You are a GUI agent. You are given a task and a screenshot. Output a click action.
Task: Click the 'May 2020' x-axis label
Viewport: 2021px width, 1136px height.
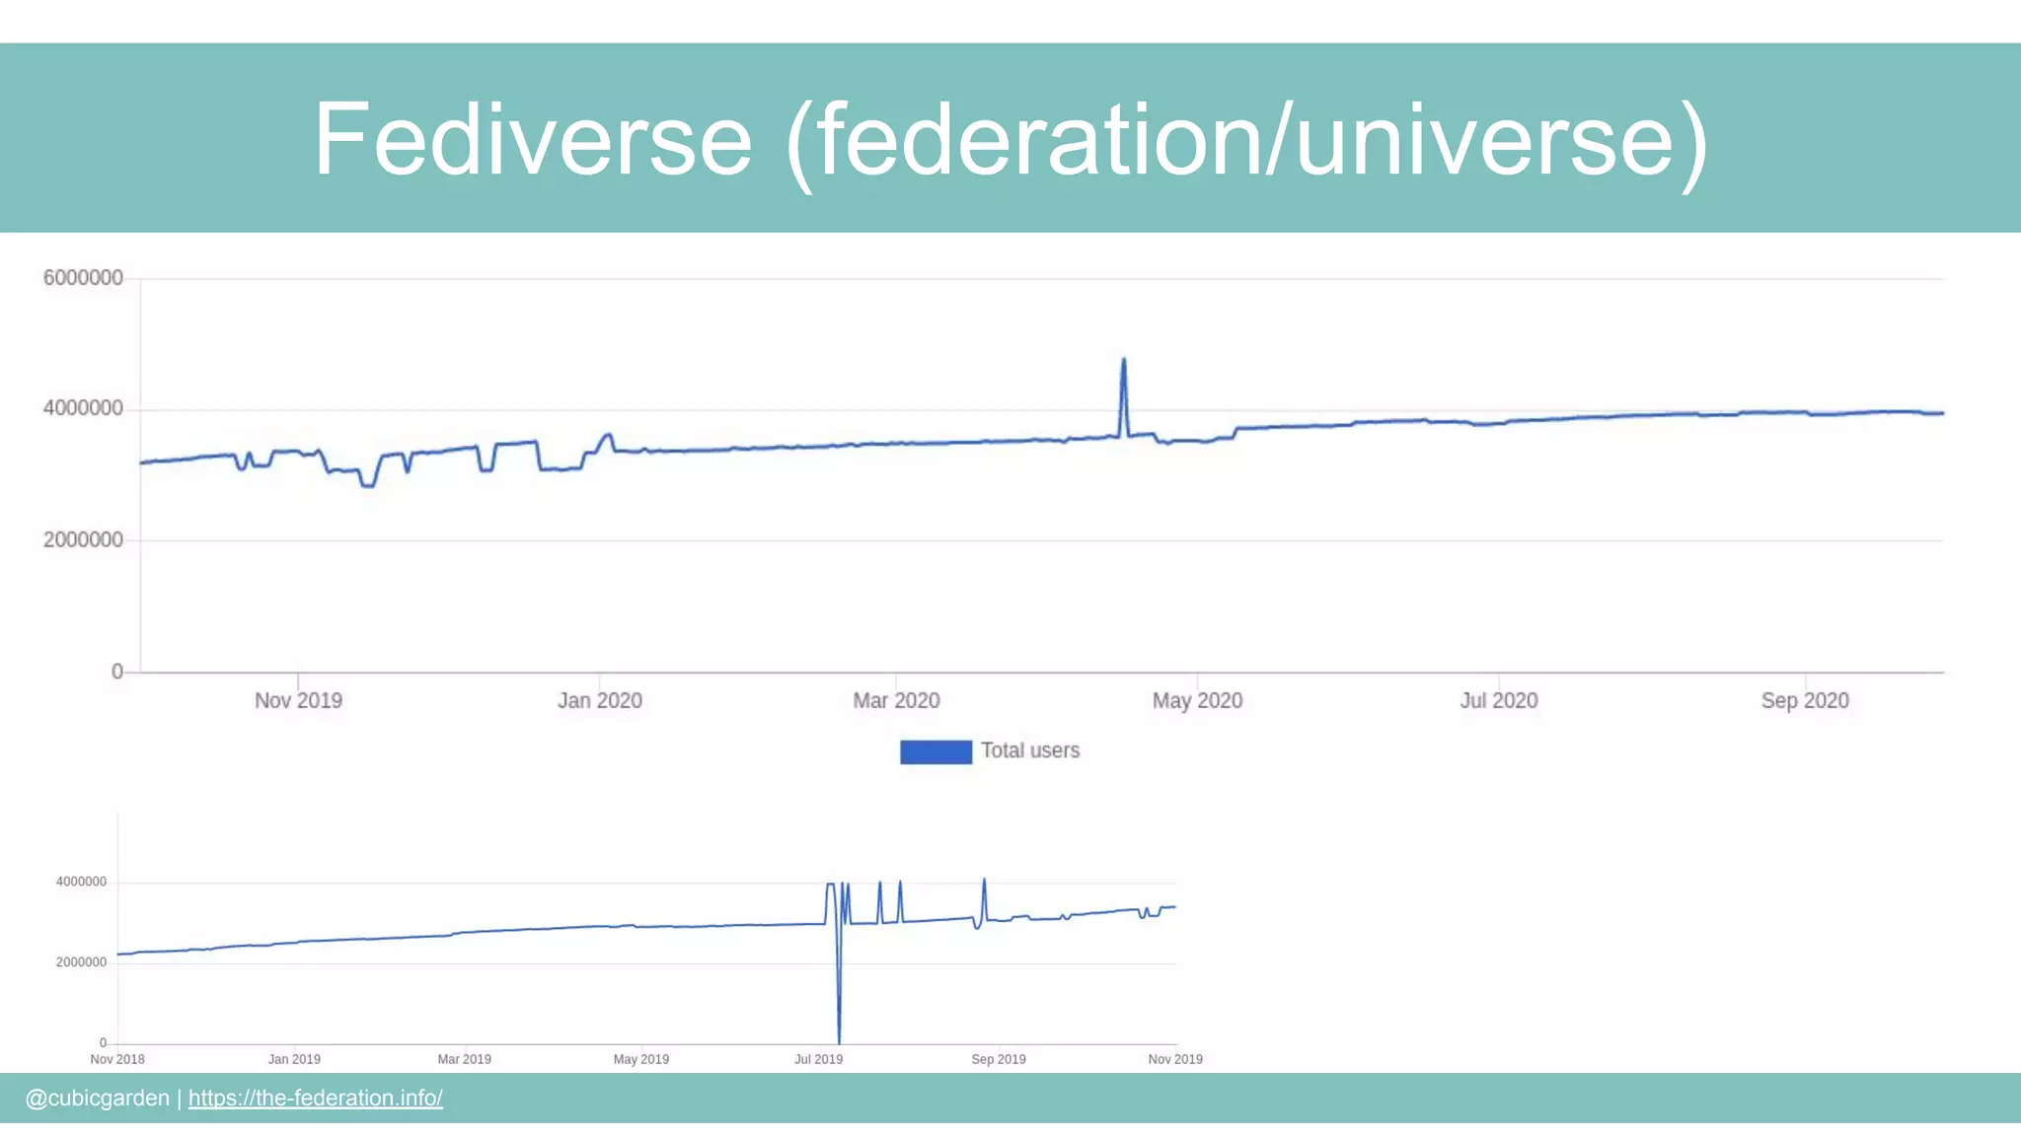click(1197, 701)
